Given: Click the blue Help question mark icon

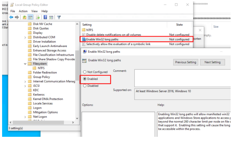Looking at the screenshot, I should point(45,17).
